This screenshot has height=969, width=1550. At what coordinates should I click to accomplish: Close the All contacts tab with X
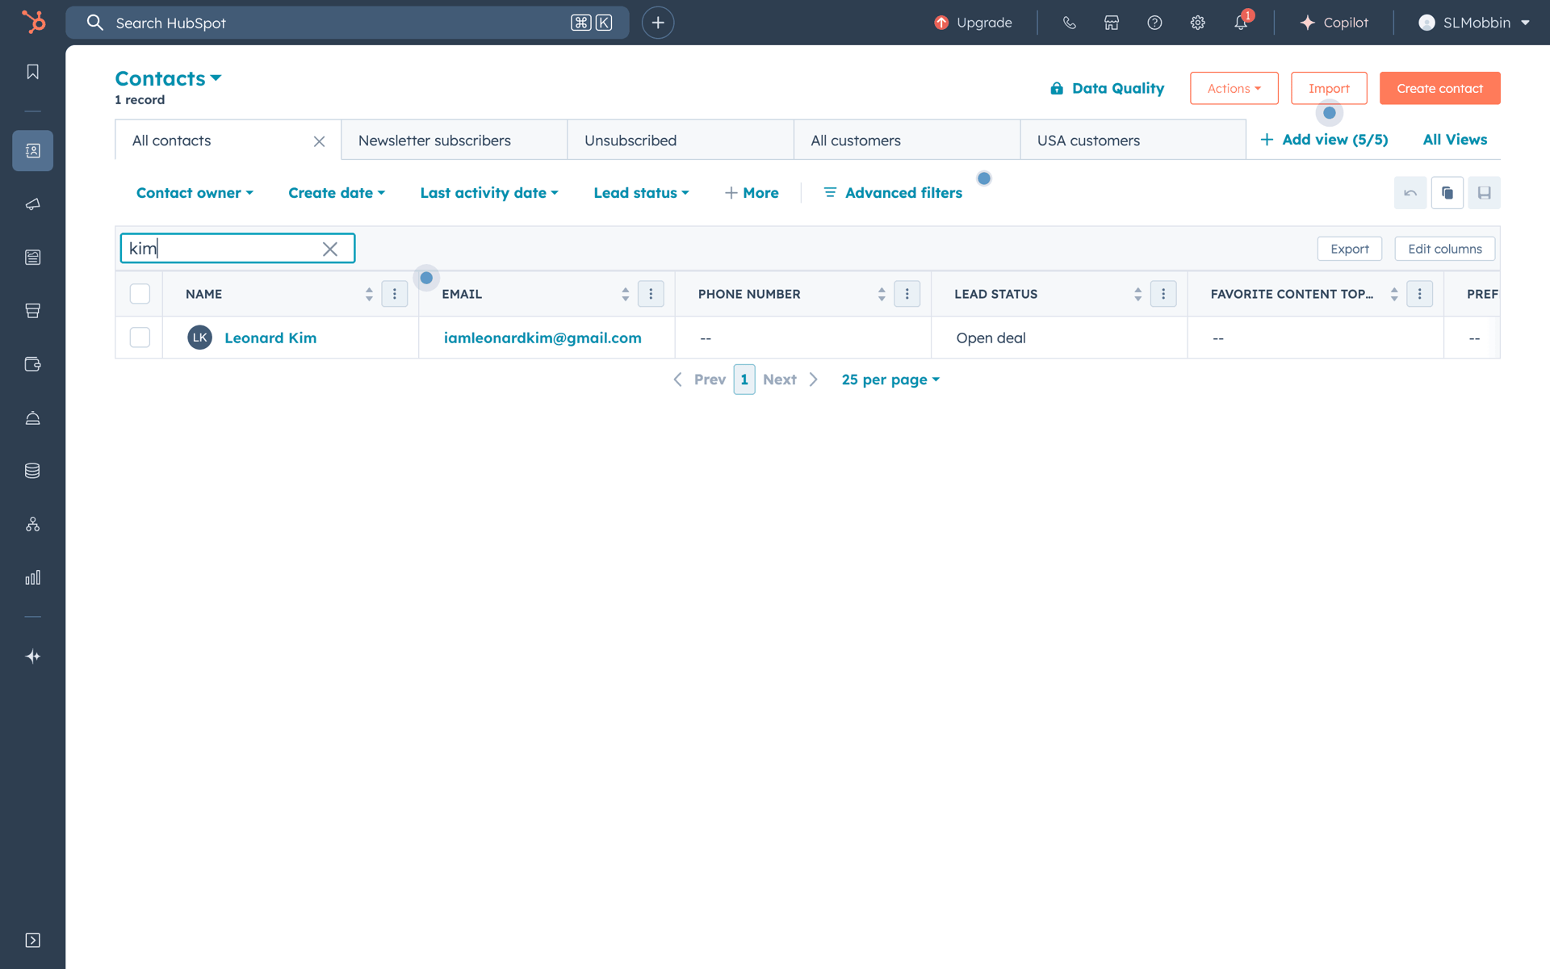point(319,141)
